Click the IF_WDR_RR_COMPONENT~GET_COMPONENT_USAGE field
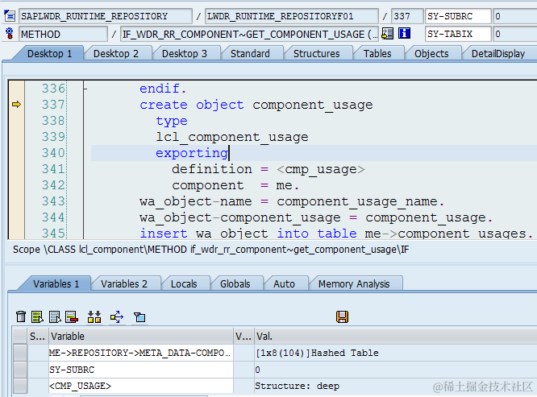The image size is (537, 397). (x=249, y=34)
